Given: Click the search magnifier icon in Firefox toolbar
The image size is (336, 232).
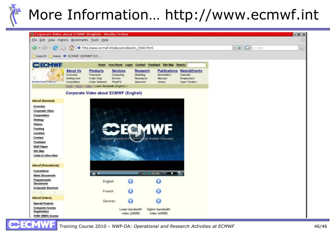Looking at the screenshot, I should click(x=301, y=48).
